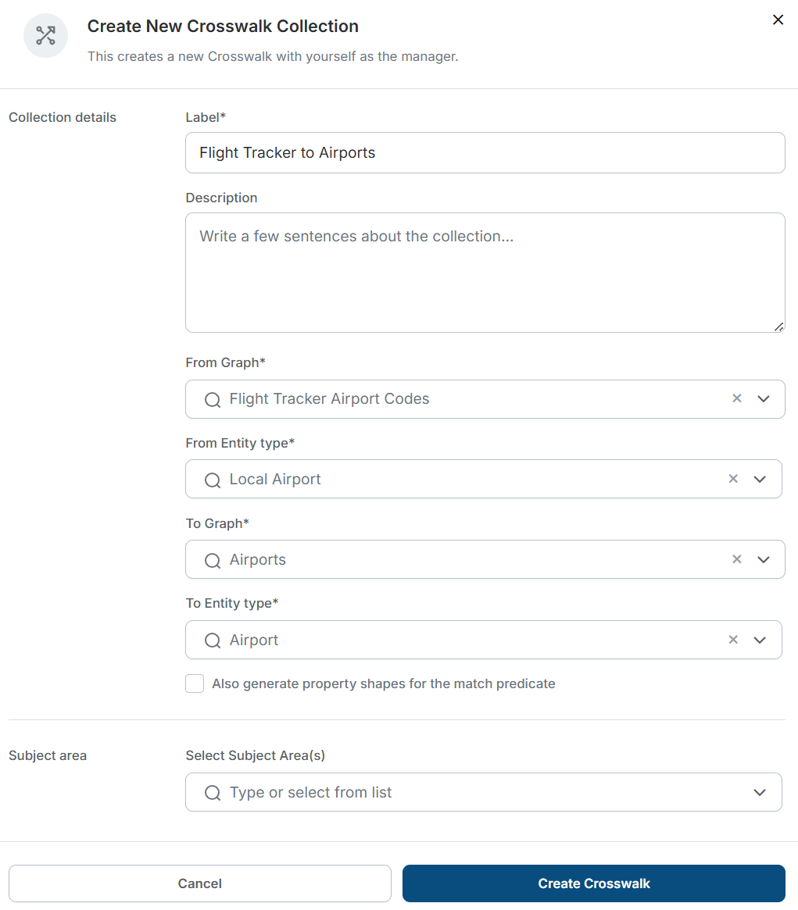Open the To Entity type dropdown
Screen dimensions: 798x910
tap(760, 640)
